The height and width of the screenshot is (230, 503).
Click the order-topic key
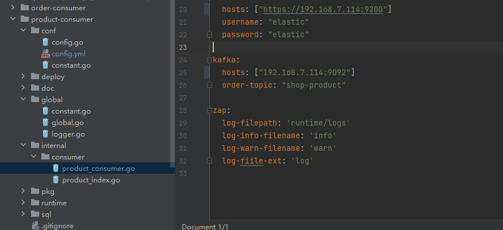247,85
